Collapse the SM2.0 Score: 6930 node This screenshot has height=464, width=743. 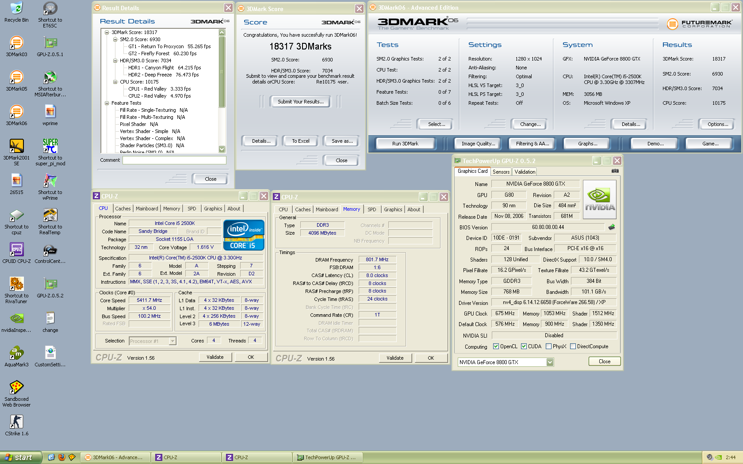click(115, 39)
